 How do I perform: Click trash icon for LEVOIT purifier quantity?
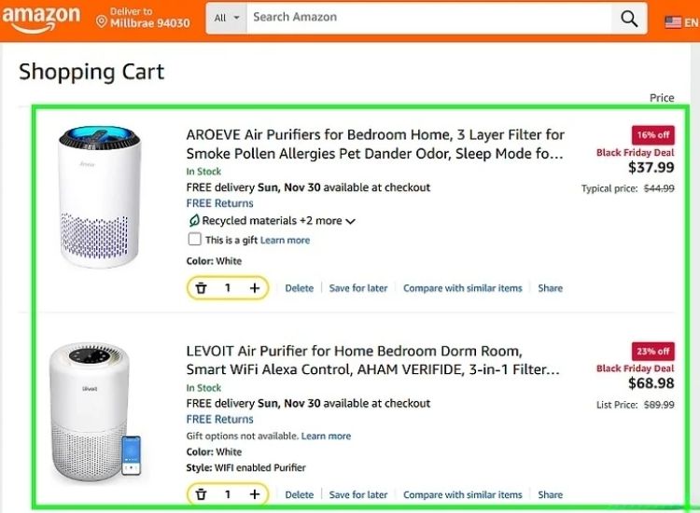[x=201, y=494]
